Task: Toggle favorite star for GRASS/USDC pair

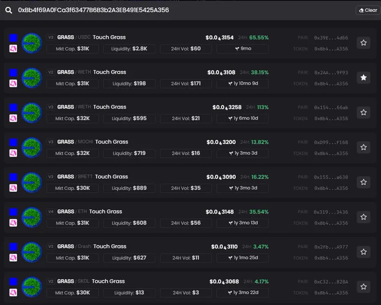Action: coord(364,43)
